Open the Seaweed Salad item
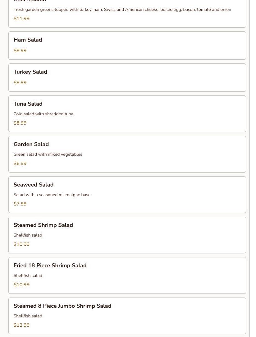The width and height of the screenshot is (256, 337). tap(33, 185)
